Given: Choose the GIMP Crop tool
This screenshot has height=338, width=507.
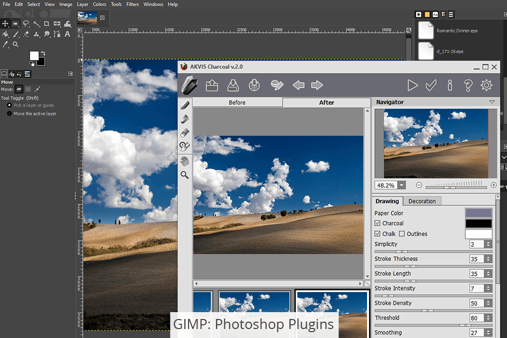Looking at the screenshot, I should tap(46, 24).
